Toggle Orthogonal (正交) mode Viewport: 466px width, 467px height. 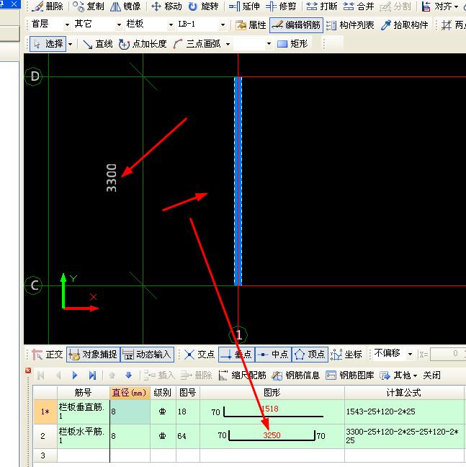point(48,355)
